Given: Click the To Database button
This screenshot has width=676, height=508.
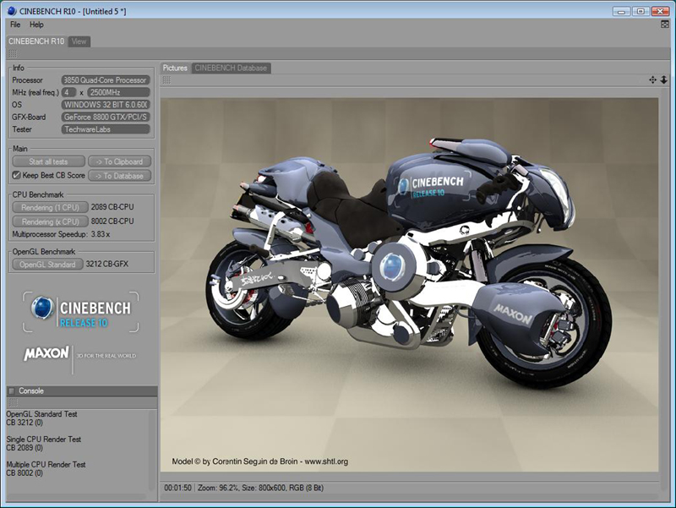Looking at the screenshot, I should coord(119,176).
